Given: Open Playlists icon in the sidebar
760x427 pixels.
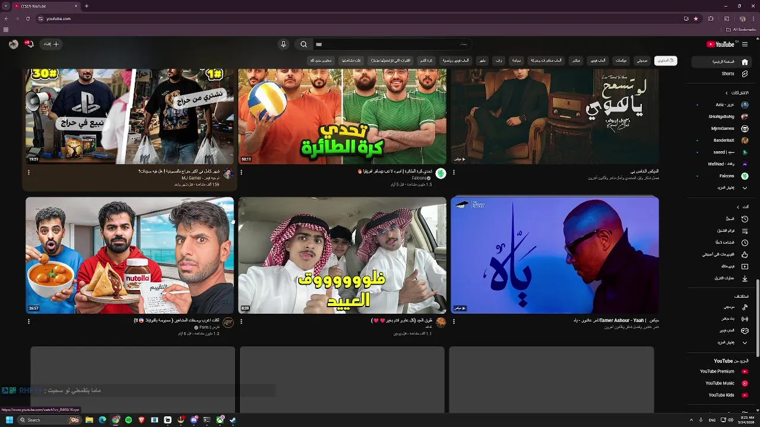Looking at the screenshot, I should coord(745,231).
